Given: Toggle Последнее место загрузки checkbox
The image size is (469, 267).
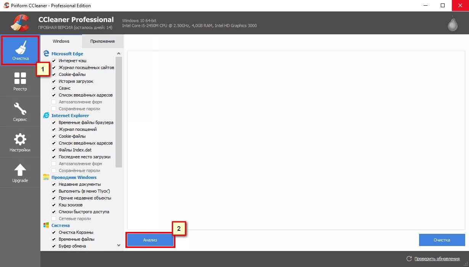Looking at the screenshot, I should [x=54, y=157].
